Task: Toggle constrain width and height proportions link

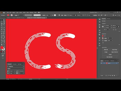Action: pos(118,27)
